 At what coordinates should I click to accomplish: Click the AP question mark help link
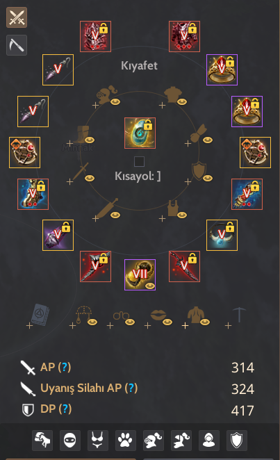coord(65,367)
